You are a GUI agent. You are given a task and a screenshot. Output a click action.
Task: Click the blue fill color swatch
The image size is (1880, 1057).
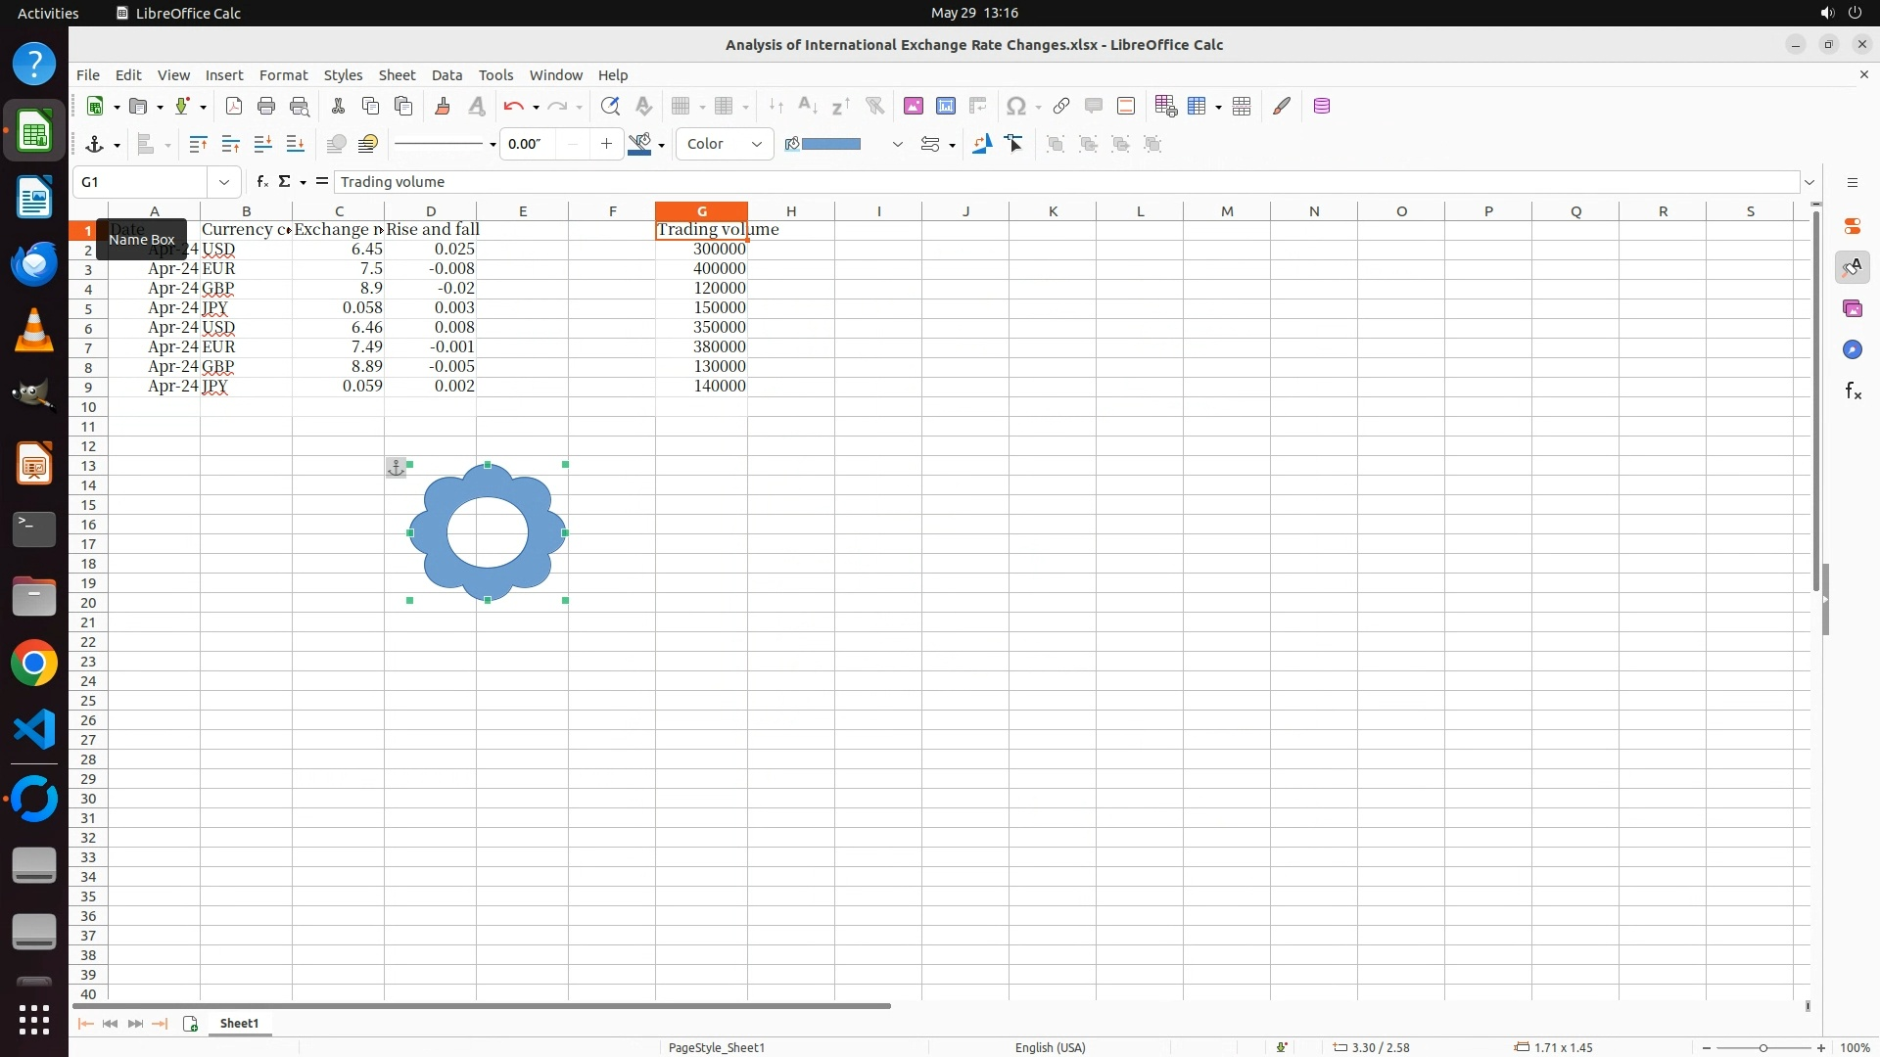(830, 145)
